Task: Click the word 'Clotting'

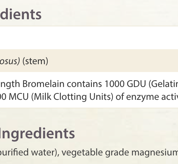Action: point(70,97)
